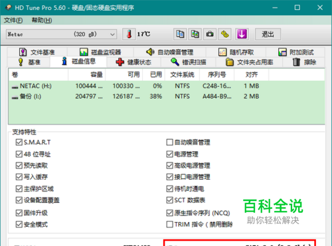Switch to the 基准 tab
The width and height of the screenshot is (332, 246).
[x=29, y=62]
